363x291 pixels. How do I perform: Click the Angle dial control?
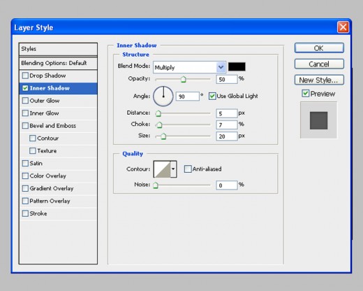coord(163,96)
